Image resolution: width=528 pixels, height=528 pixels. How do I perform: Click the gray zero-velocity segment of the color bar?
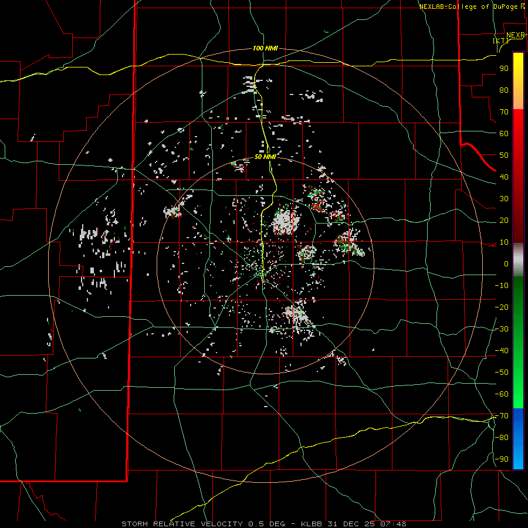coord(518,260)
